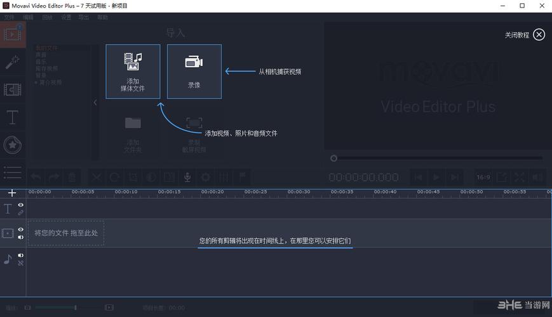This screenshot has width=552, height=317.
Task: Toggle video track visibility eye
Action: click(x=21, y=230)
